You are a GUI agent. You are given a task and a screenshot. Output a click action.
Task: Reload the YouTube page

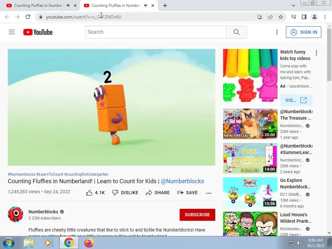(28, 17)
